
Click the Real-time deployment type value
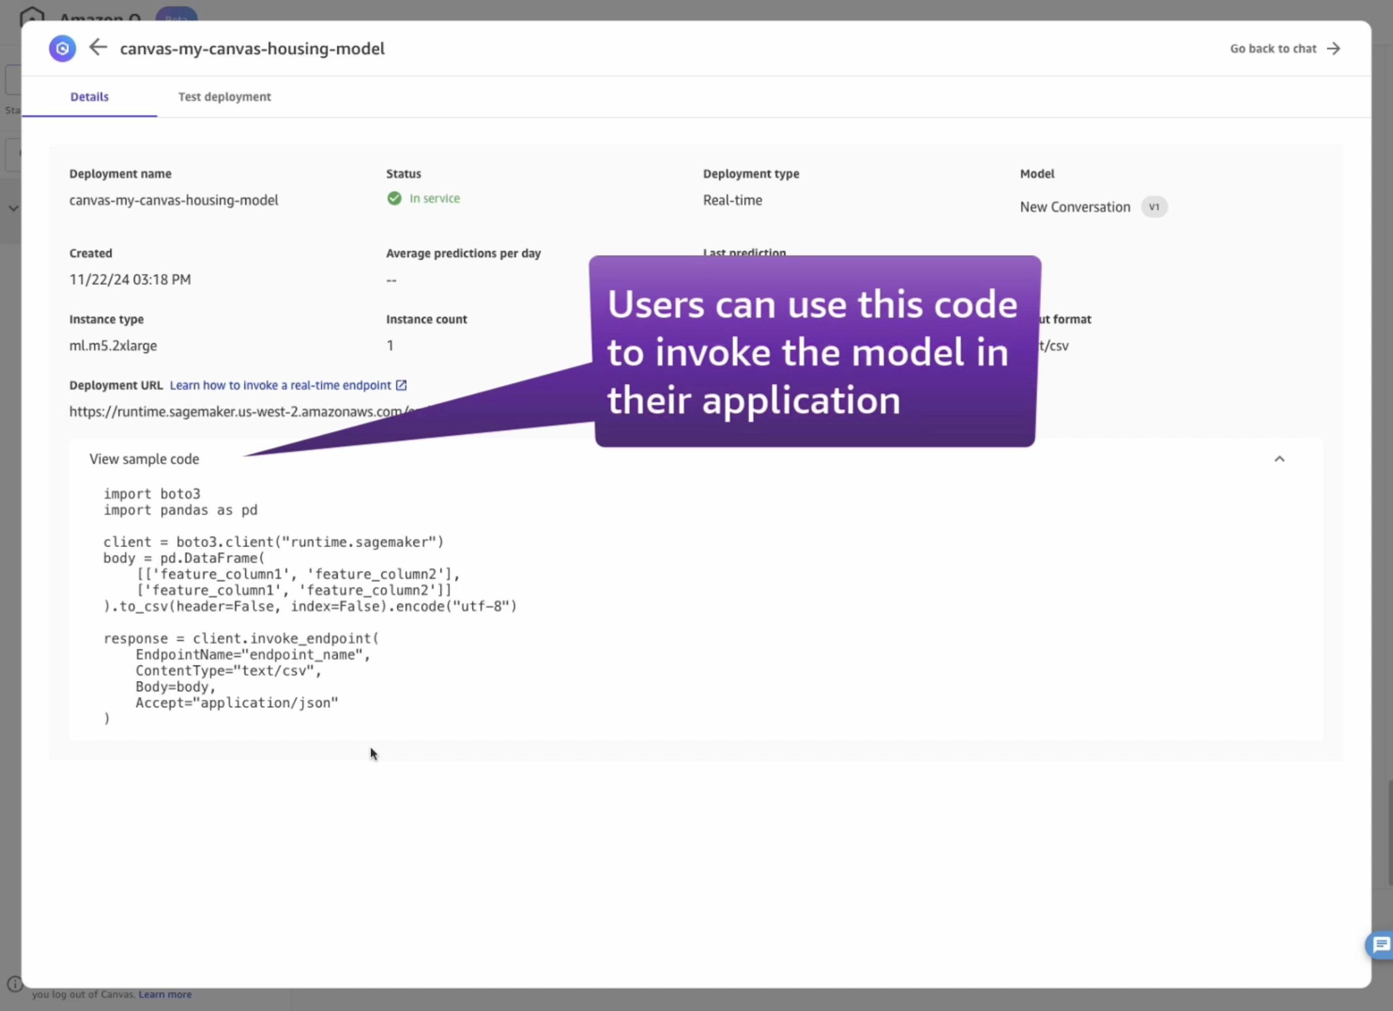tap(732, 200)
